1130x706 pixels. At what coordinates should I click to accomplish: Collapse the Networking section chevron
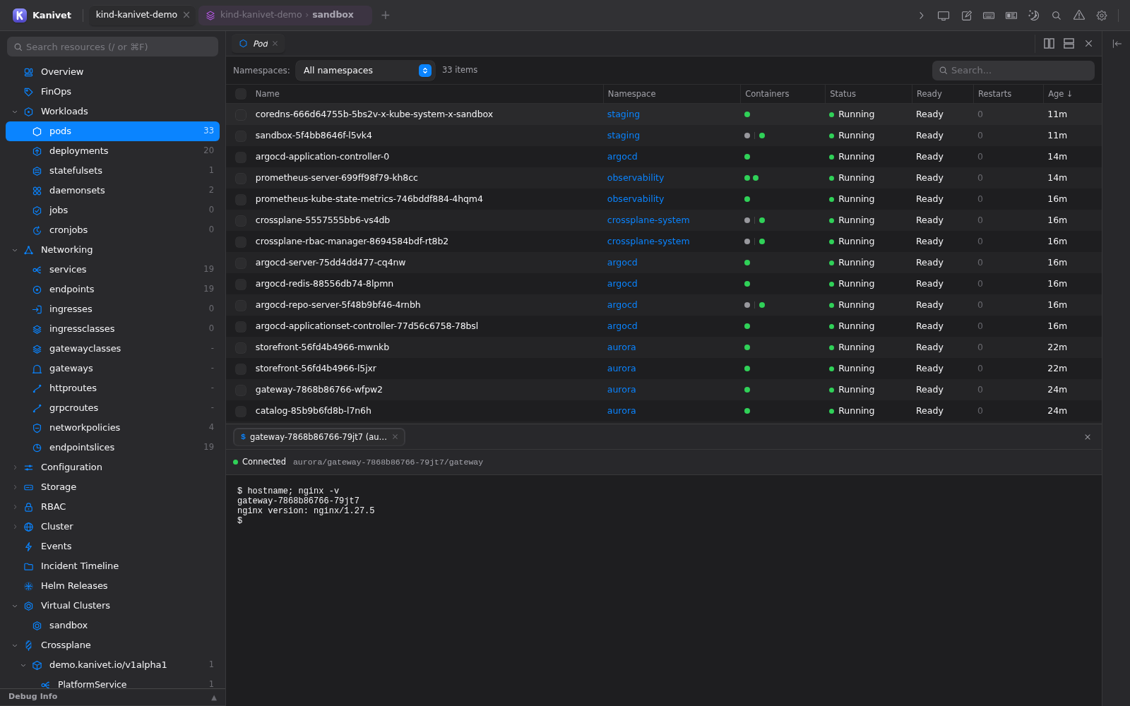[15, 250]
